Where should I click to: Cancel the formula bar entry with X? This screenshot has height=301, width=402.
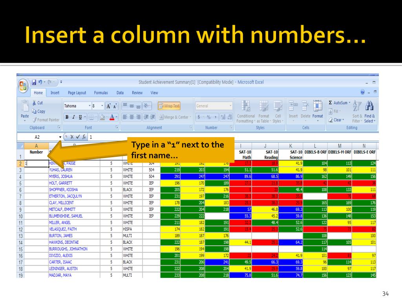(x=72, y=137)
